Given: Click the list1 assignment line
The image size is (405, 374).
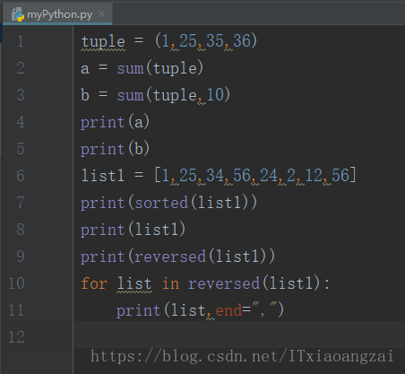Looking at the screenshot, I should point(219,176).
